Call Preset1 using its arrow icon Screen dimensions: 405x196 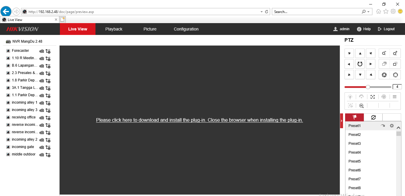(x=383, y=126)
